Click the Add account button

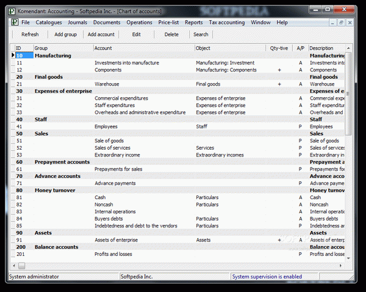pyautogui.click(x=101, y=34)
